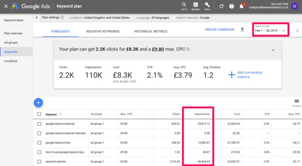Open Ad groups in the sidebar
This screenshot has height=166, width=302.
pyautogui.click(x=11, y=42)
